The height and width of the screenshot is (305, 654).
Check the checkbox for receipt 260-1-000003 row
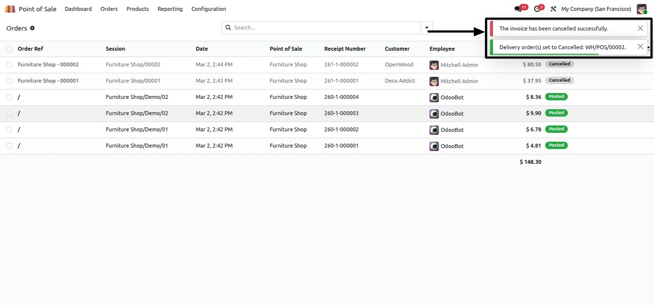(9, 113)
